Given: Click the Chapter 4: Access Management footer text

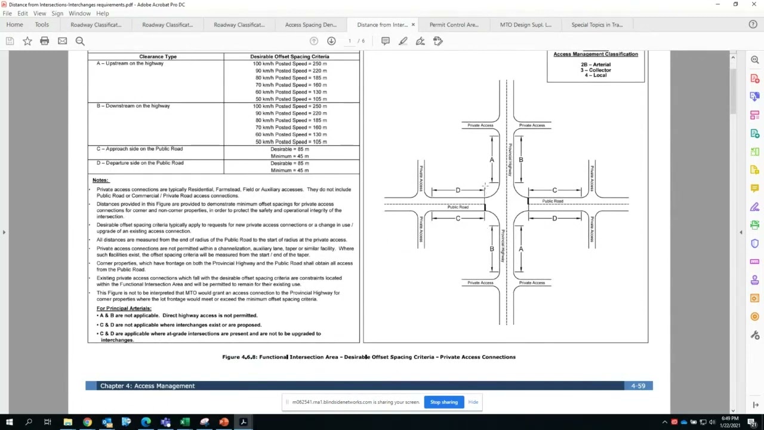Looking at the screenshot, I should (x=147, y=386).
